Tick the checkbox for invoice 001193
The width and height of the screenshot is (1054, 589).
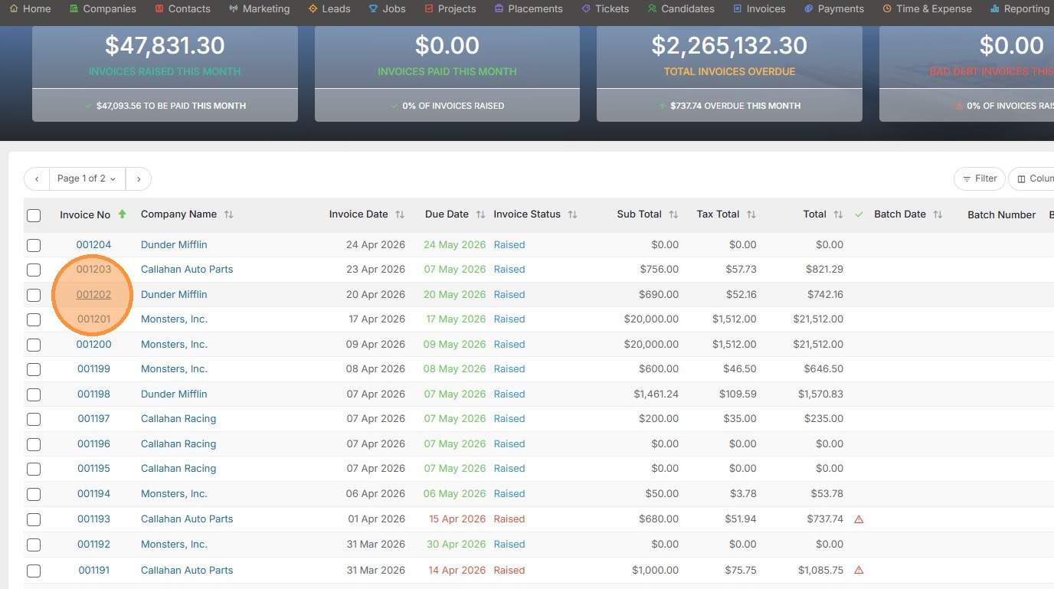[34, 519]
